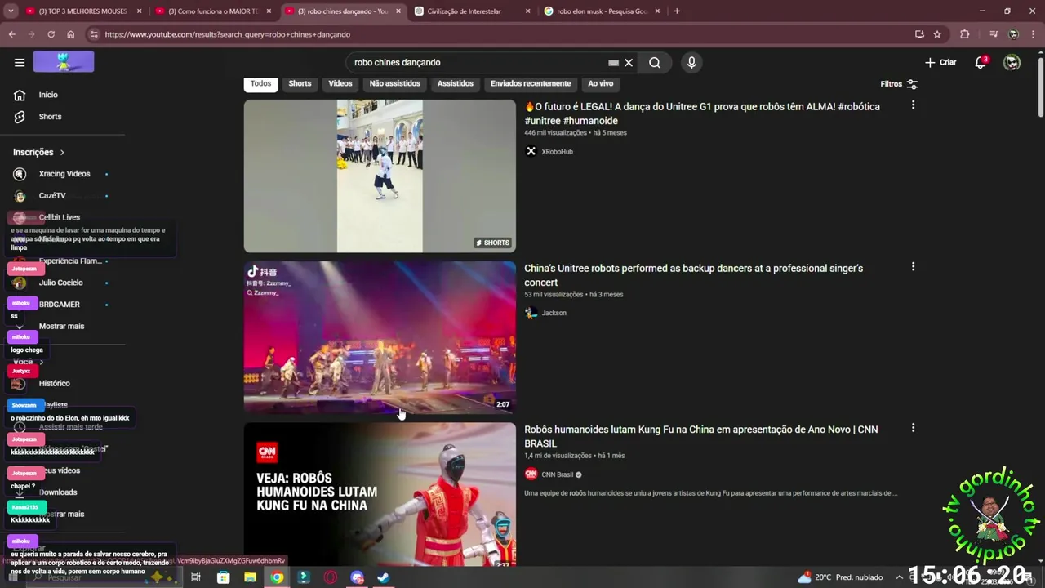Screen dimensions: 1045x588
Task: Select the Shorts filter chip
Action: (x=300, y=83)
